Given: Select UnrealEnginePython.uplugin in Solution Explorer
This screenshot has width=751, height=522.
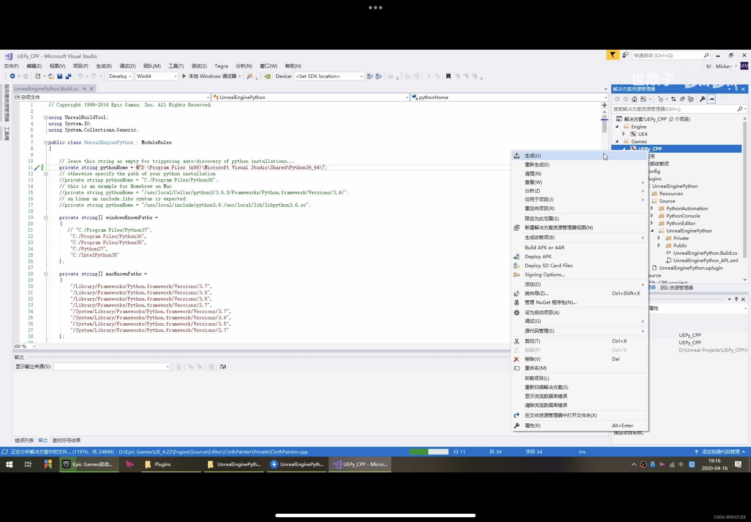Looking at the screenshot, I should pos(691,268).
